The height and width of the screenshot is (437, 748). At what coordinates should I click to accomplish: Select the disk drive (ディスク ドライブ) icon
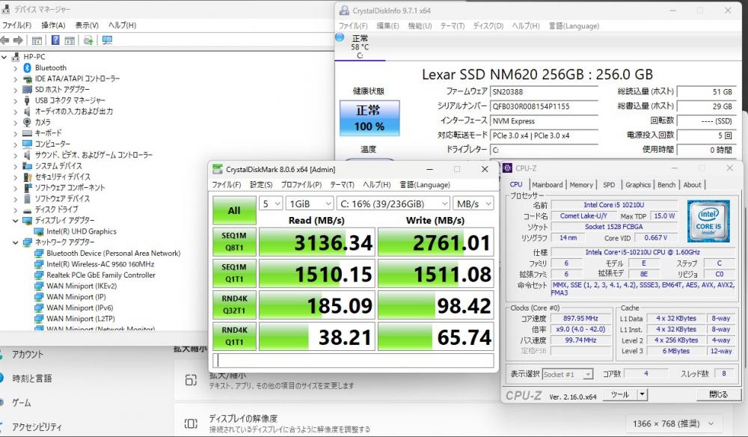pyautogui.click(x=27, y=210)
